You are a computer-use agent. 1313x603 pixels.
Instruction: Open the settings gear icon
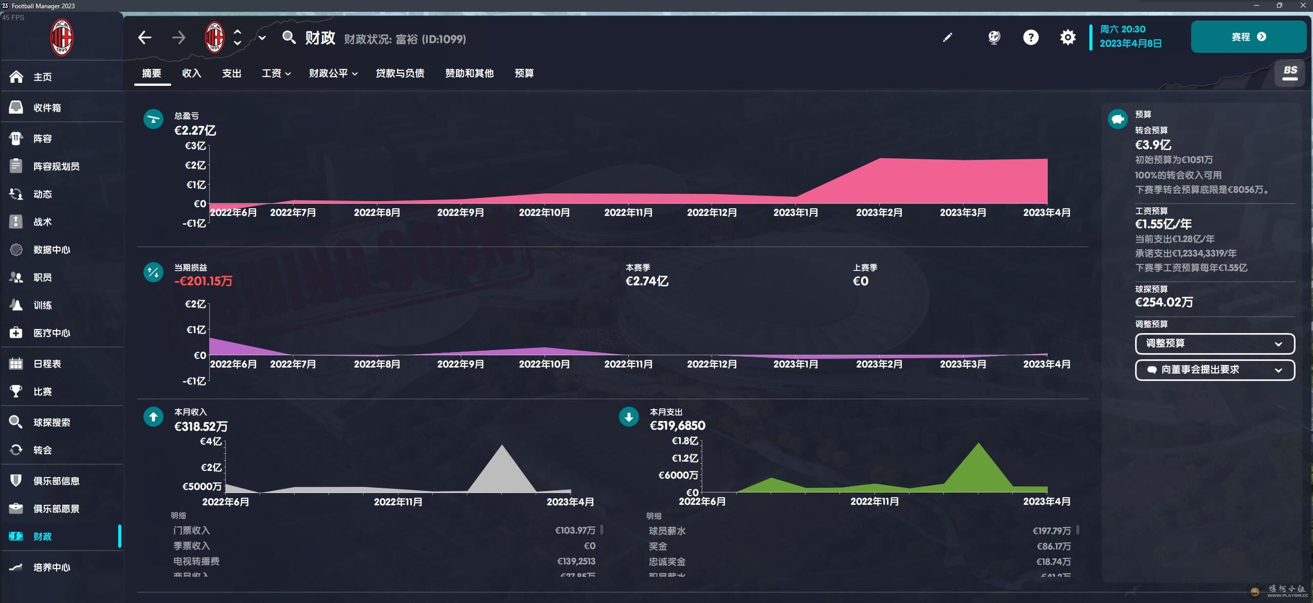coord(1067,38)
